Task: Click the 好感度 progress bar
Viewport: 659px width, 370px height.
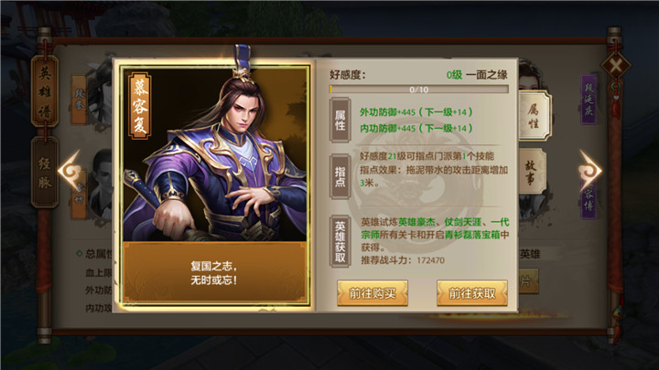Action: pos(419,90)
